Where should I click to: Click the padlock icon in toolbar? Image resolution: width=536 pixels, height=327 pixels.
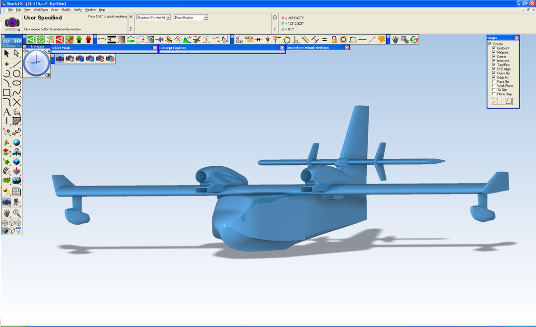334,40
